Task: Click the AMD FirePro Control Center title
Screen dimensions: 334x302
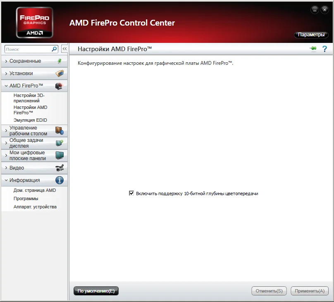Action: point(122,23)
